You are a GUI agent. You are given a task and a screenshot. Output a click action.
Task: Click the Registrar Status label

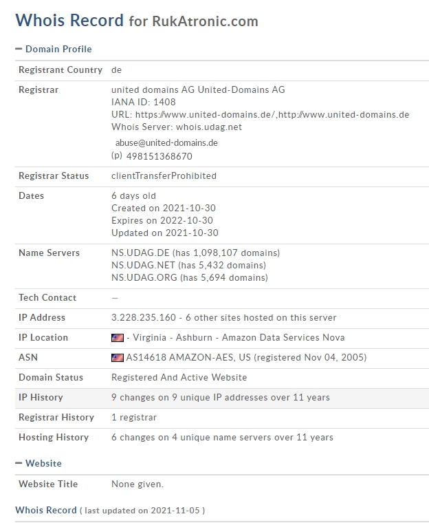(x=54, y=175)
